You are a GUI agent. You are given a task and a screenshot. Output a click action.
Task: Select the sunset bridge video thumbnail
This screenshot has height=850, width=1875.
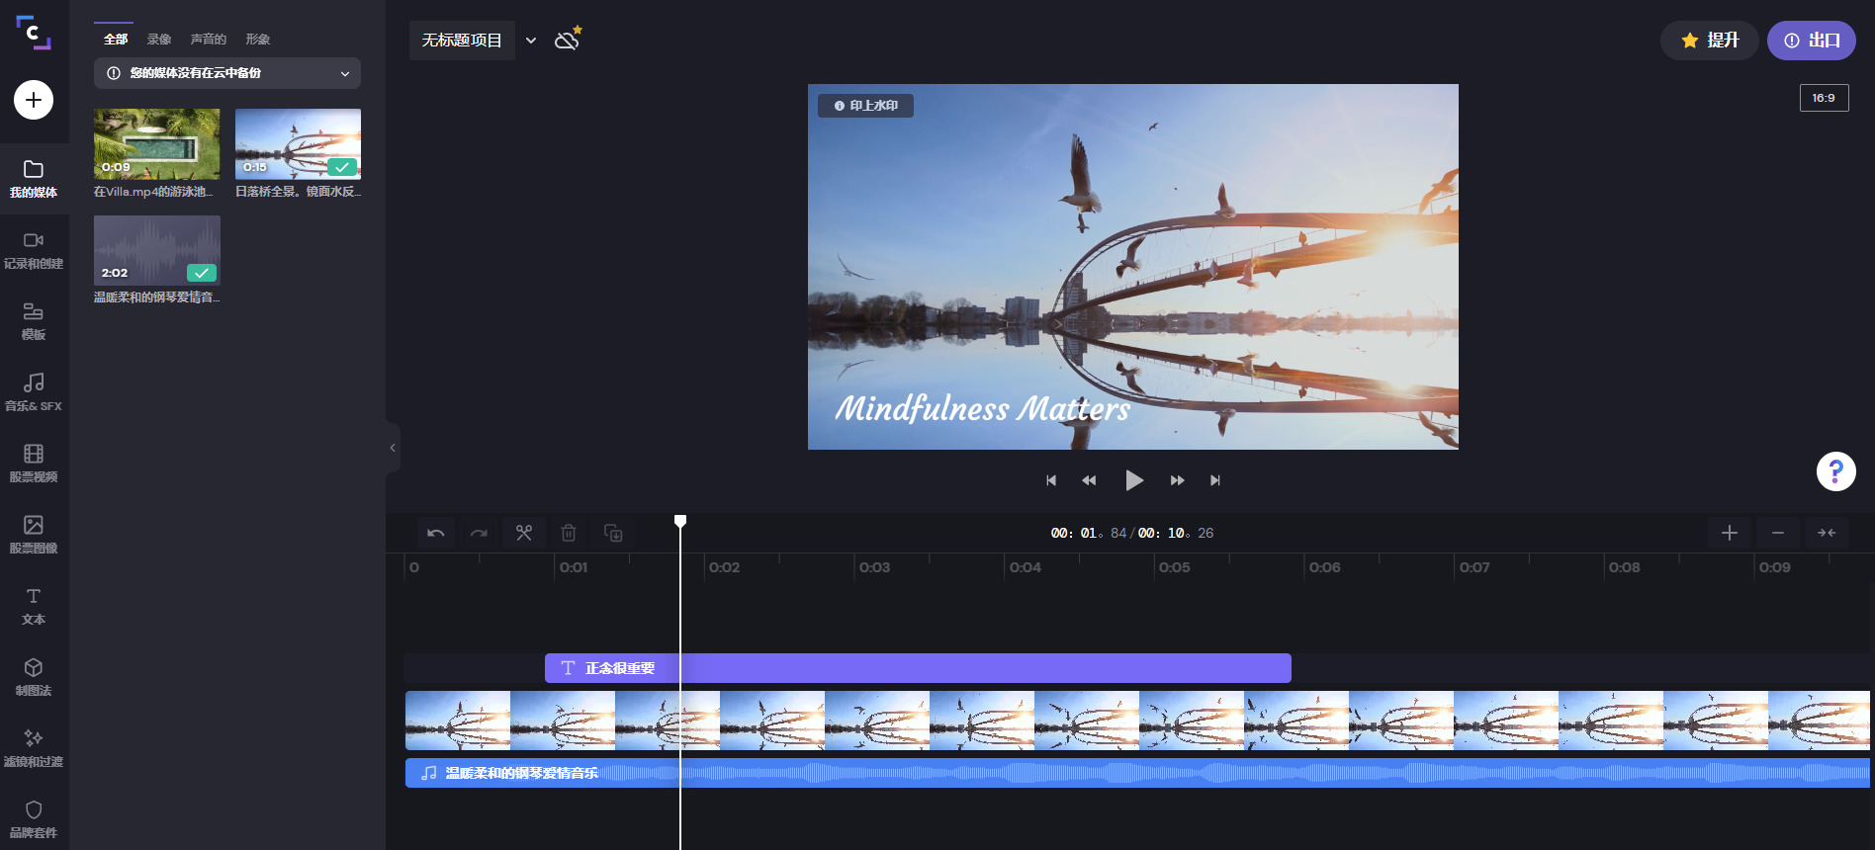(298, 144)
